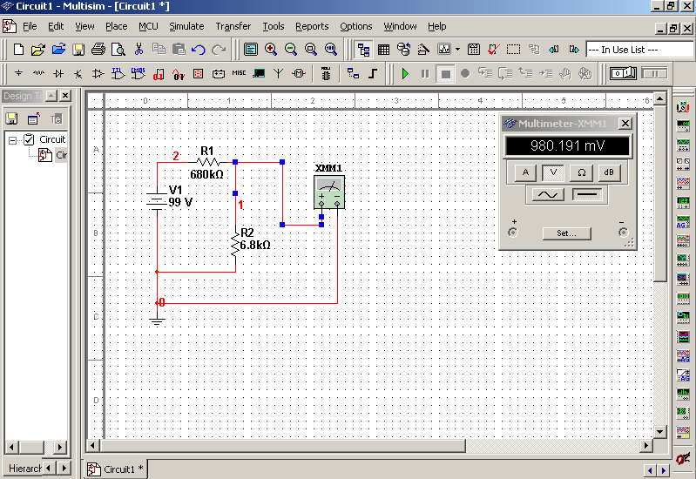This screenshot has width=696, height=479.
Task: Select voltmeter mode V on multimeter
Action: 553,172
